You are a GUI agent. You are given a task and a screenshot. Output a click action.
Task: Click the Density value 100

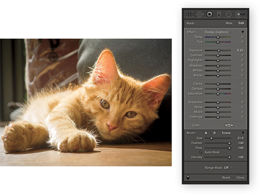coord(241,157)
